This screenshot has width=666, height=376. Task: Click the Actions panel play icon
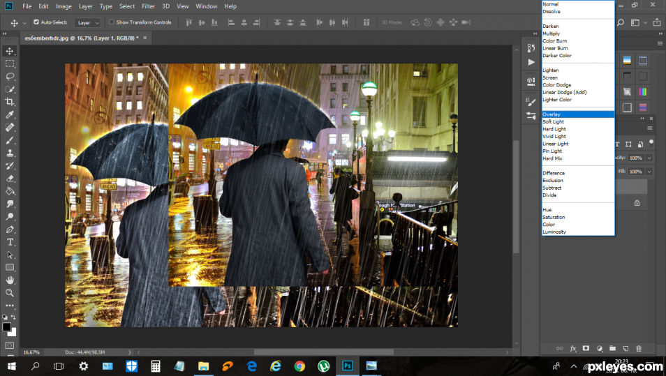[x=531, y=62]
